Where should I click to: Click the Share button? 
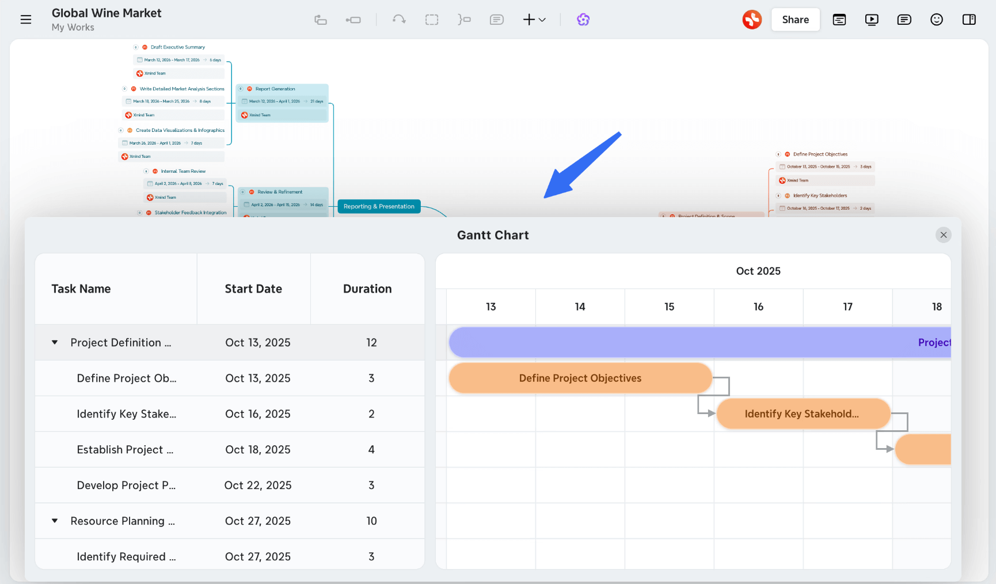tap(795, 19)
